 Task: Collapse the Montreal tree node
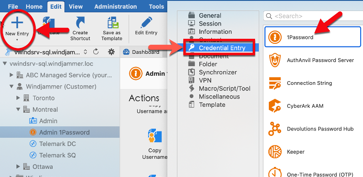tap(18, 109)
